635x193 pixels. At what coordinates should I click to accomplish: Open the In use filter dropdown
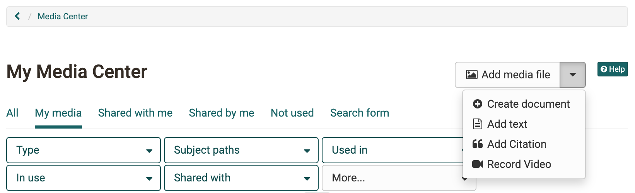pos(84,178)
